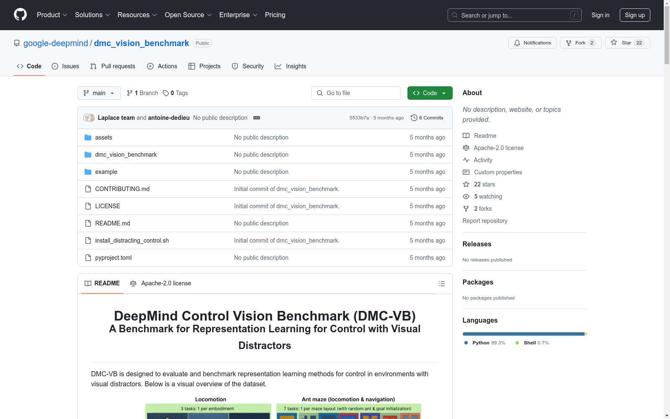Click the blue Python language dot
This screenshot has height=419, width=670.
(x=466, y=343)
